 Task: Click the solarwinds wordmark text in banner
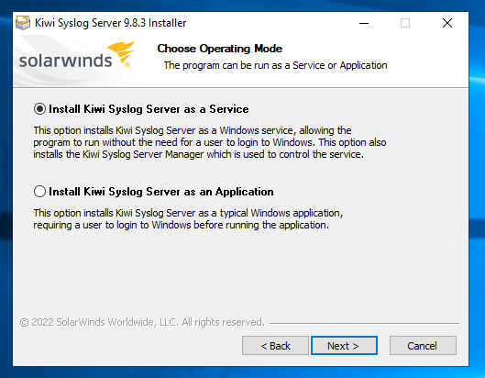(65, 61)
